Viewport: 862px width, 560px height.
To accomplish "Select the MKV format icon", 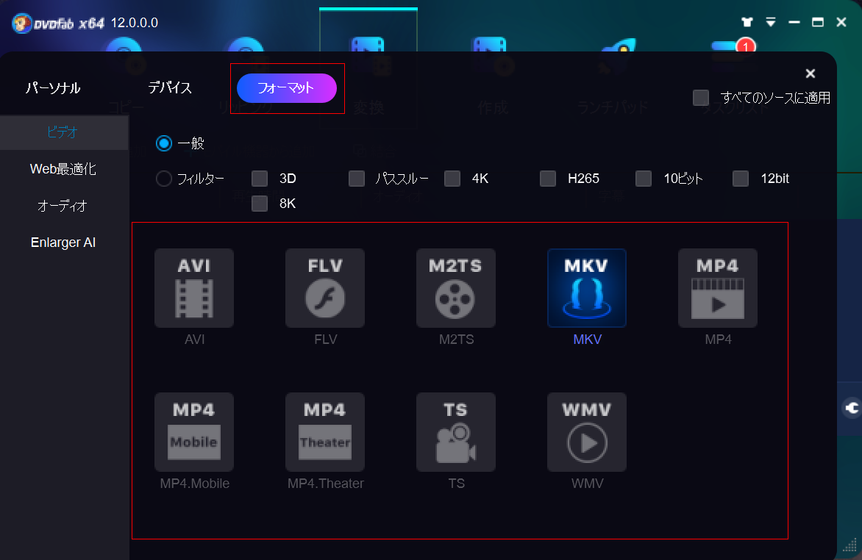I will pyautogui.click(x=587, y=288).
